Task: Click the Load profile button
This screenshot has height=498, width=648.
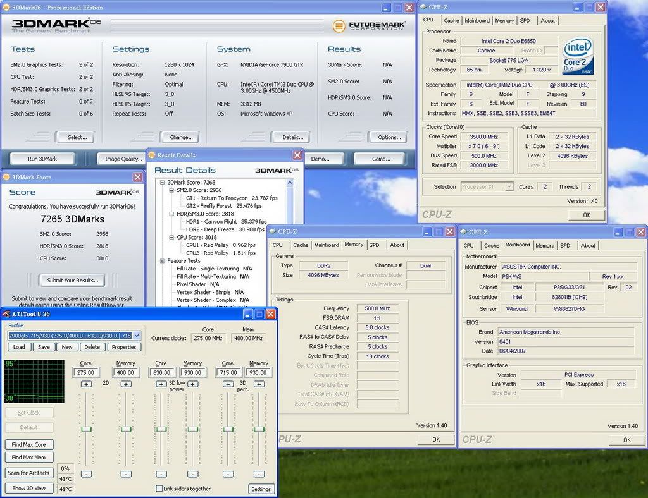Action: tap(19, 347)
